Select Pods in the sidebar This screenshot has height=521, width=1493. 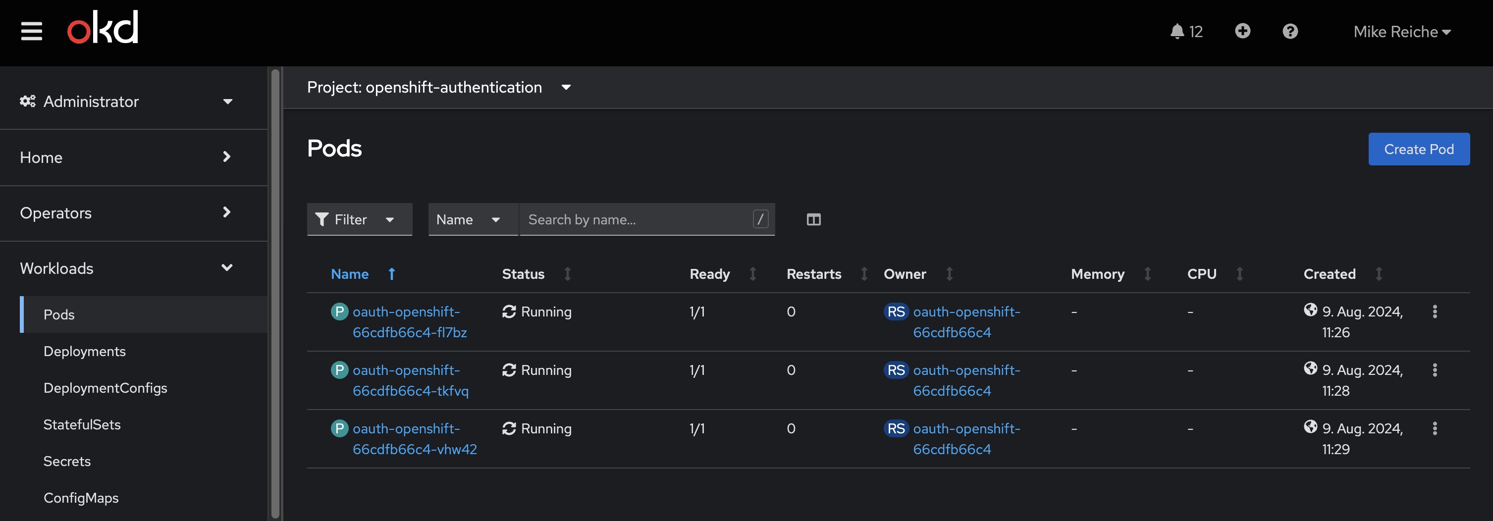[x=144, y=314]
